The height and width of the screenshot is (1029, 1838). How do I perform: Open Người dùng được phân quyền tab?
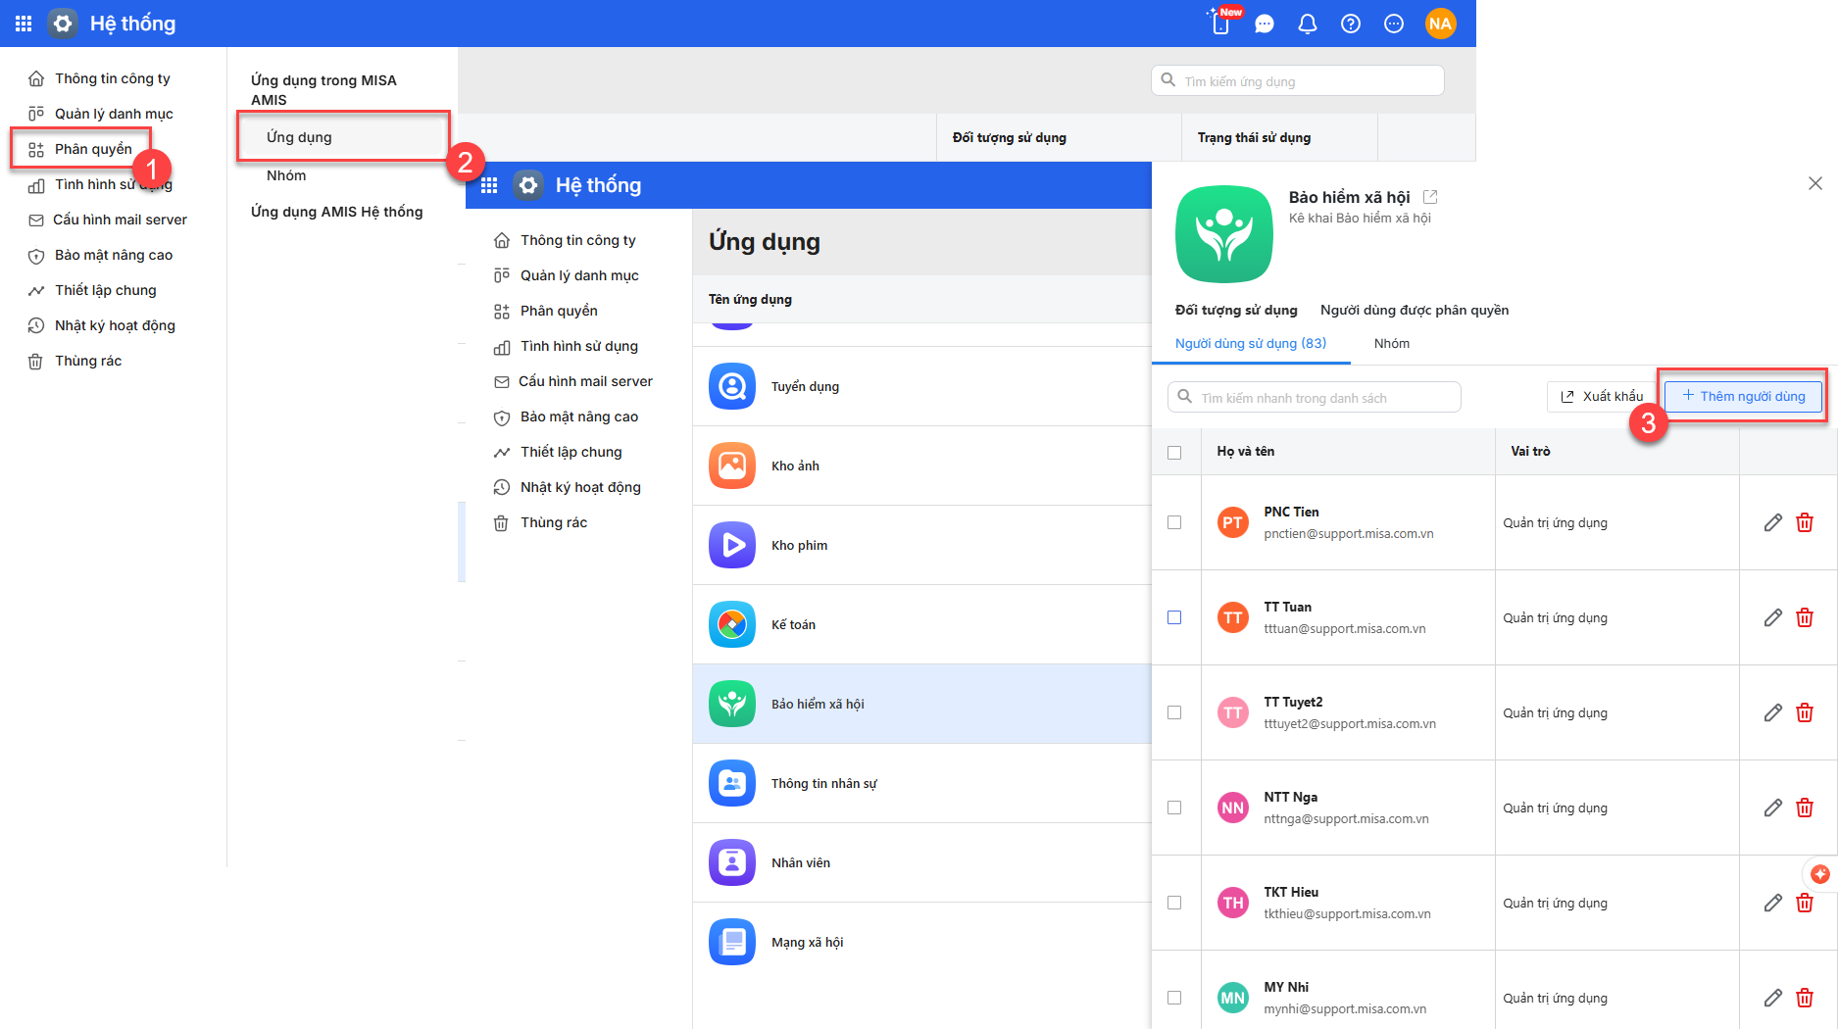pyautogui.click(x=1415, y=310)
